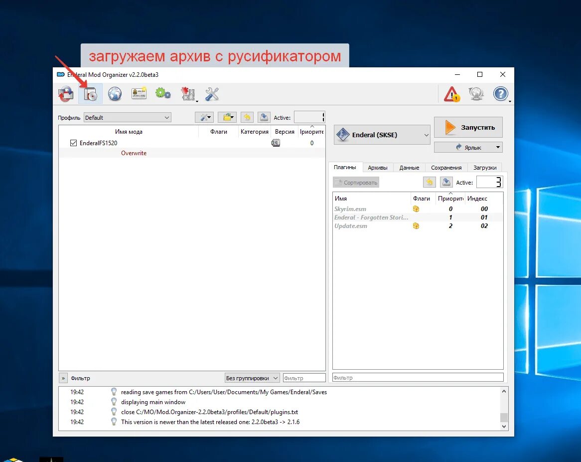Click log entry 'This version is newer'
This screenshot has width=581, height=462.
click(x=210, y=422)
